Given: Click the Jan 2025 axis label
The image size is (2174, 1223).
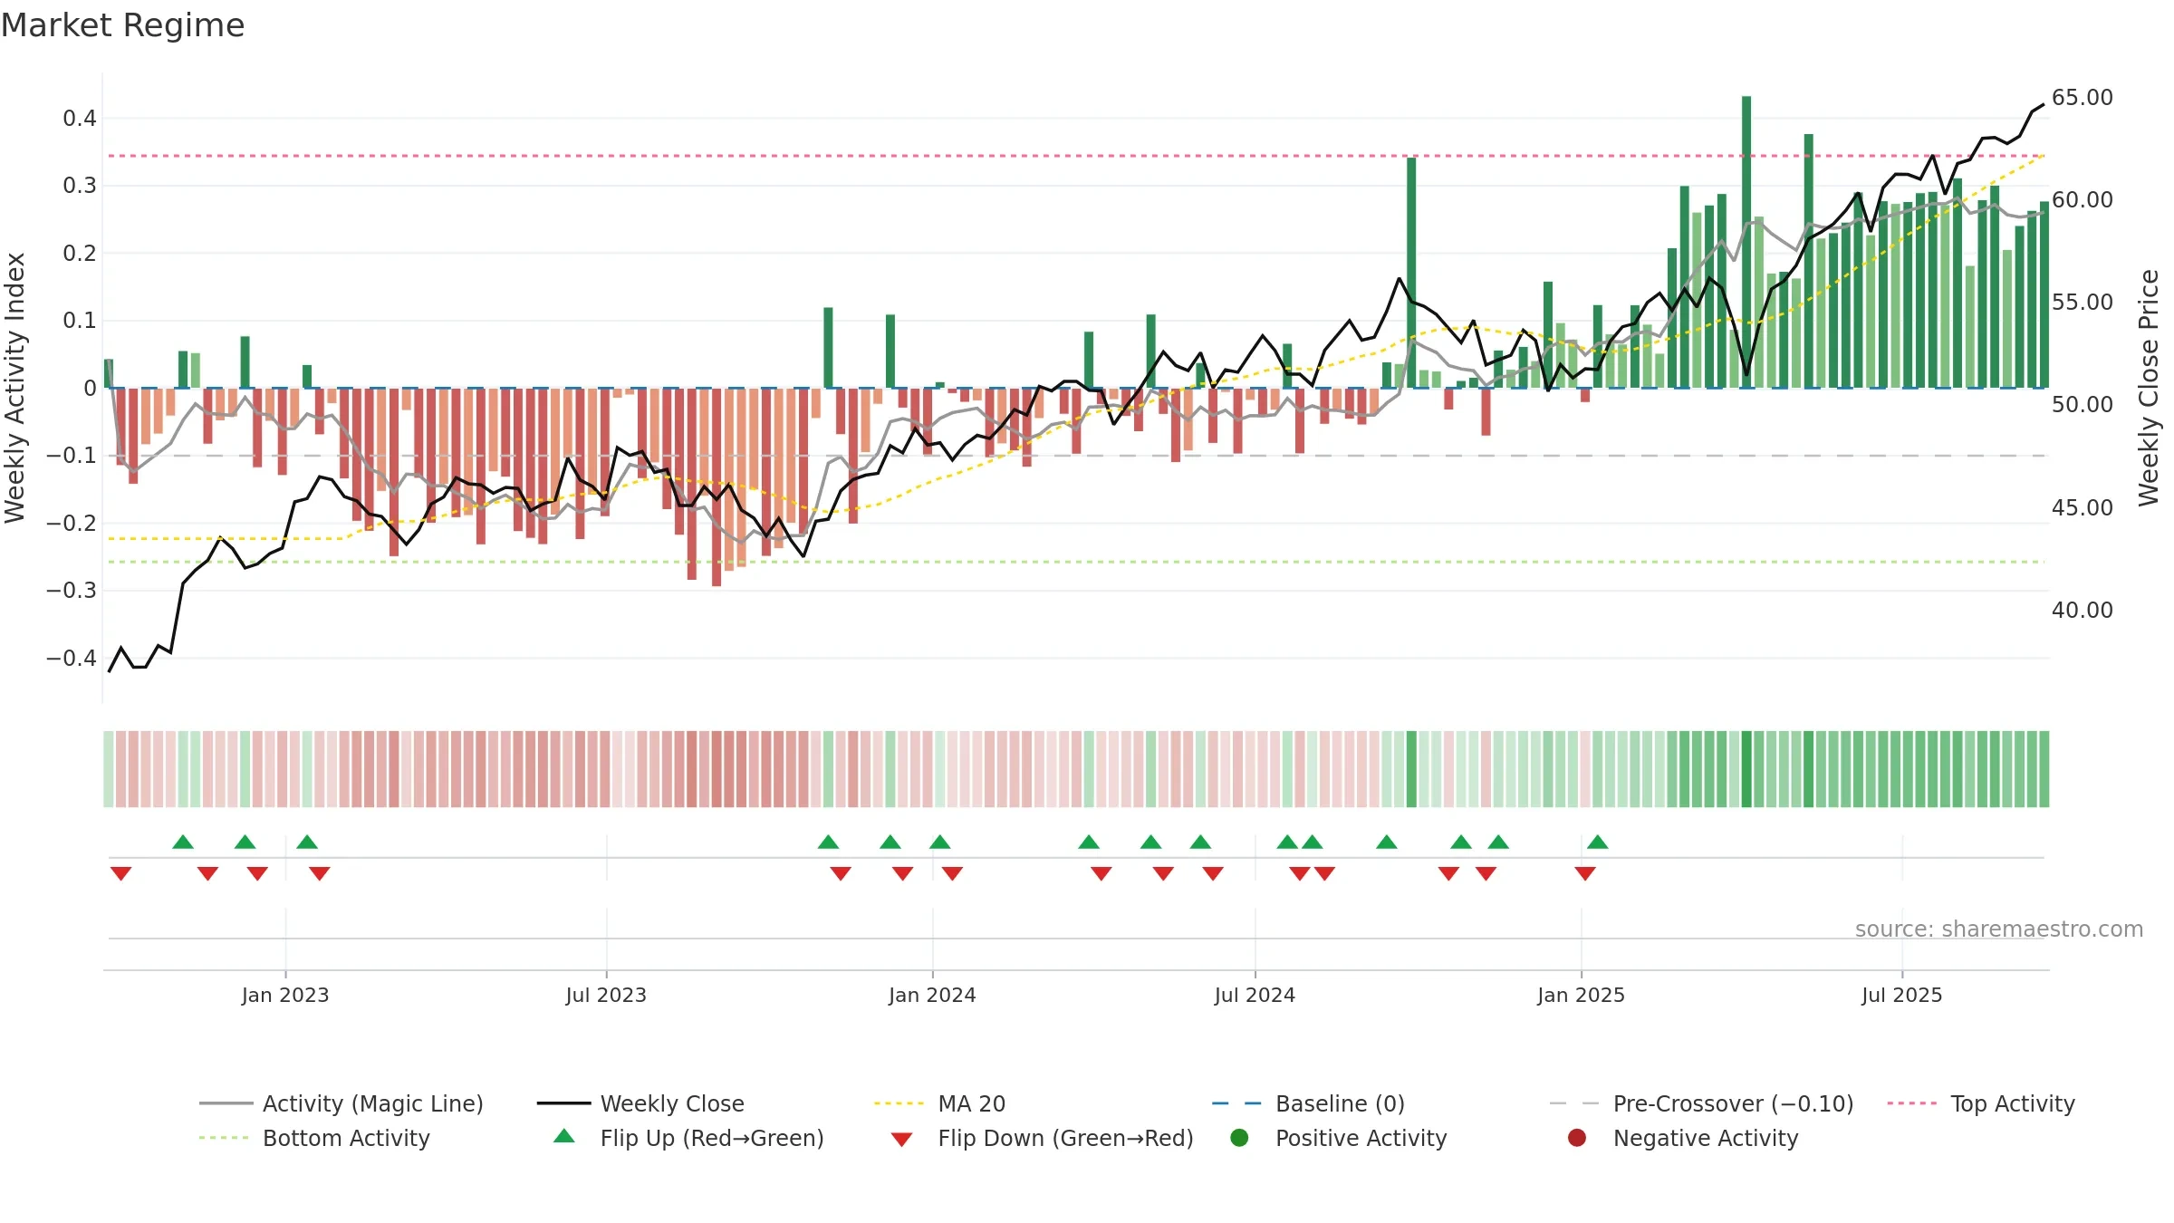Looking at the screenshot, I should click(x=1581, y=995).
